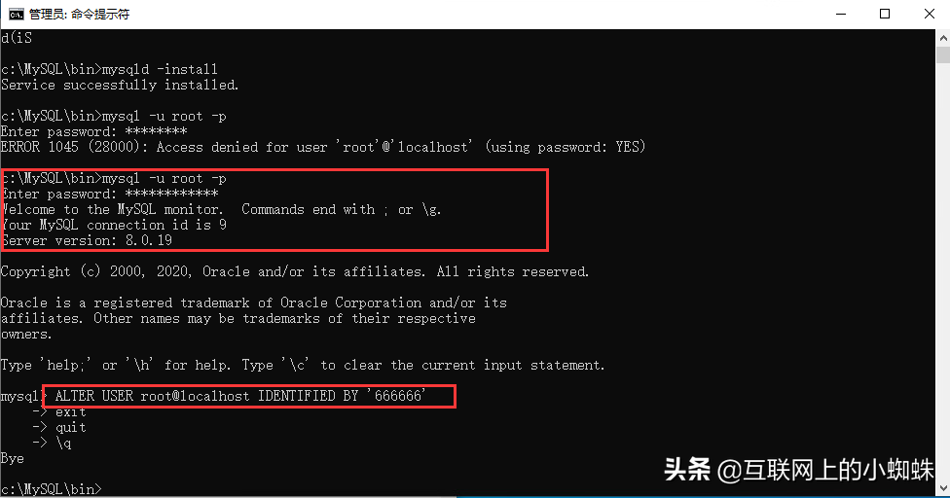Close the command prompt window
The width and height of the screenshot is (950, 498).
pyautogui.click(x=929, y=14)
